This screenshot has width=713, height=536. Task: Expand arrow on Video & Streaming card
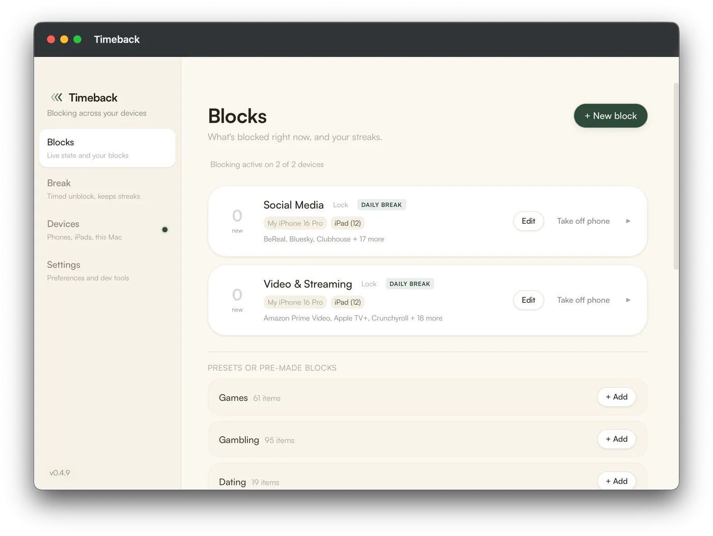point(628,300)
